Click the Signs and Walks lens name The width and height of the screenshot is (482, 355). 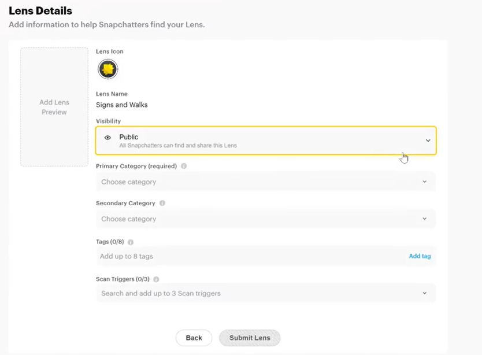pos(122,105)
